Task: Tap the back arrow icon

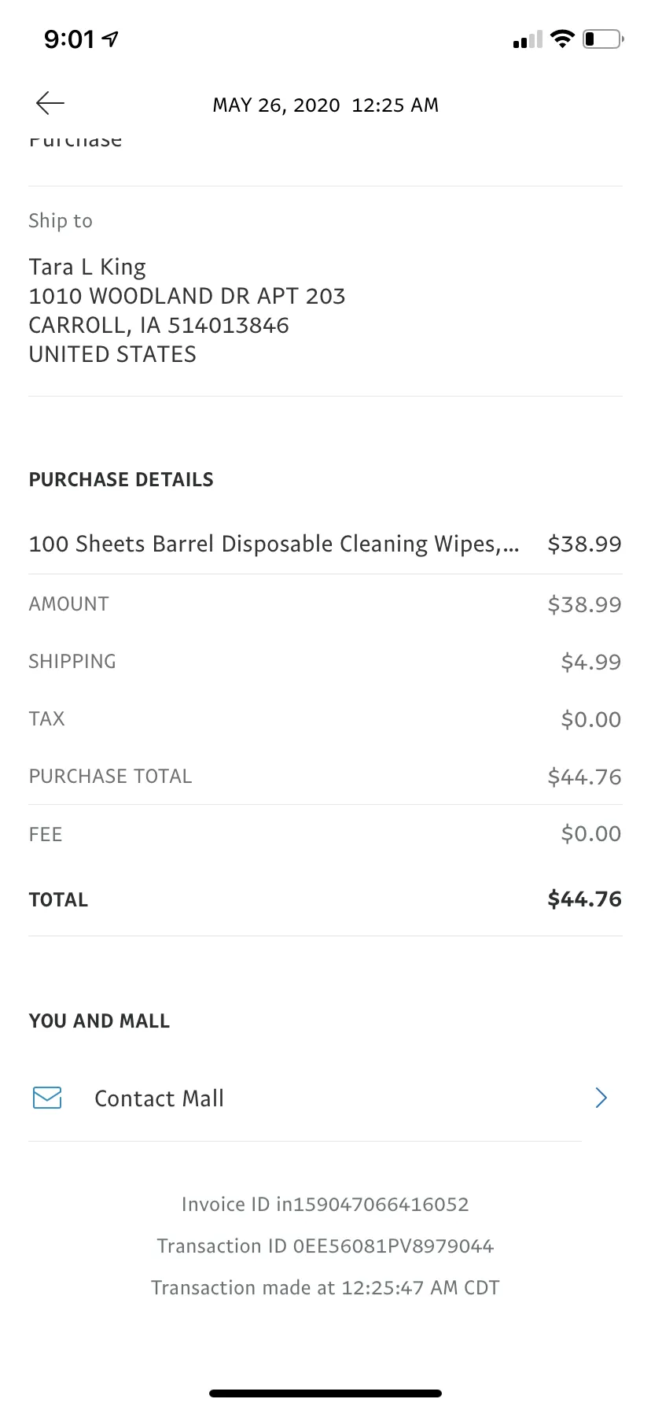Action: coord(50,103)
